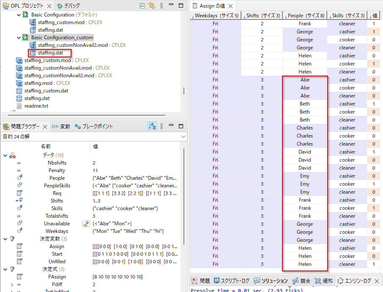This screenshot has width=383, height=292.
Task: Expand the Pdiff row
Action: coord(12,284)
